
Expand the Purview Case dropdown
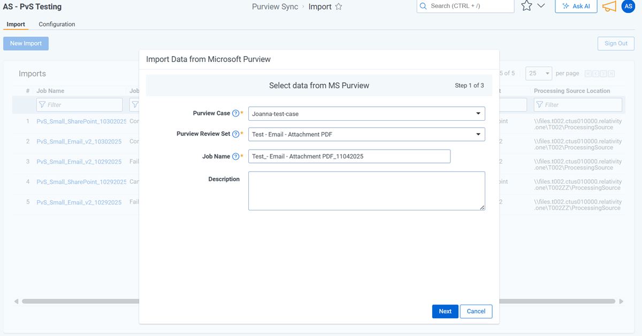478,114
